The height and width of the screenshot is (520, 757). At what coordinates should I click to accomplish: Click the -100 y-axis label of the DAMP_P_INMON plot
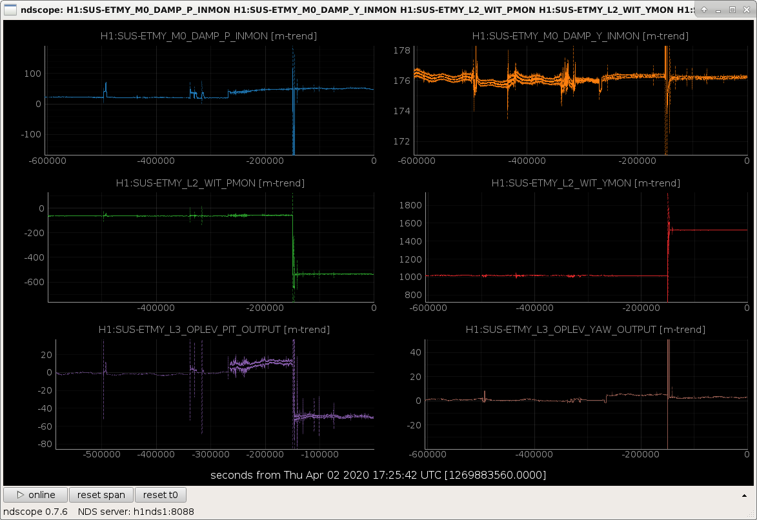pyautogui.click(x=31, y=134)
